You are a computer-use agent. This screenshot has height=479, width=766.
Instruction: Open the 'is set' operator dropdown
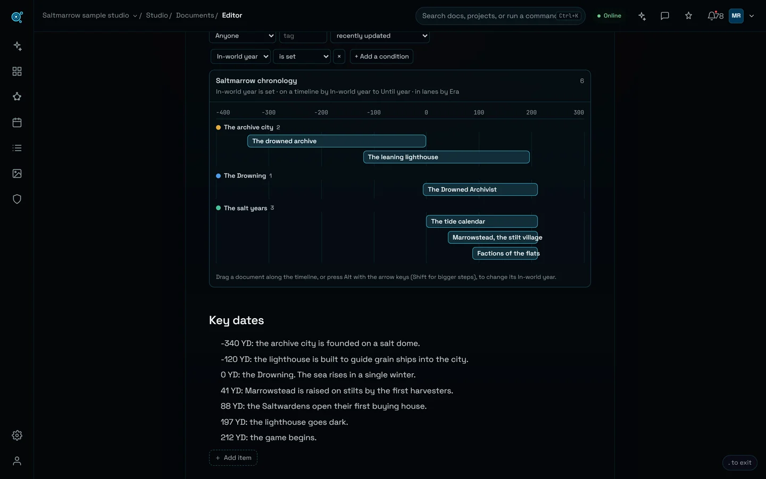[x=302, y=56]
